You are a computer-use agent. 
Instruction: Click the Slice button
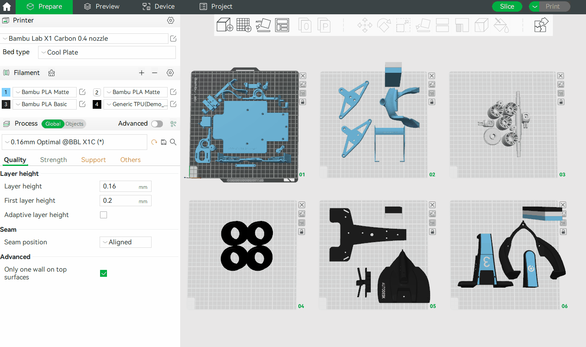(x=507, y=6)
